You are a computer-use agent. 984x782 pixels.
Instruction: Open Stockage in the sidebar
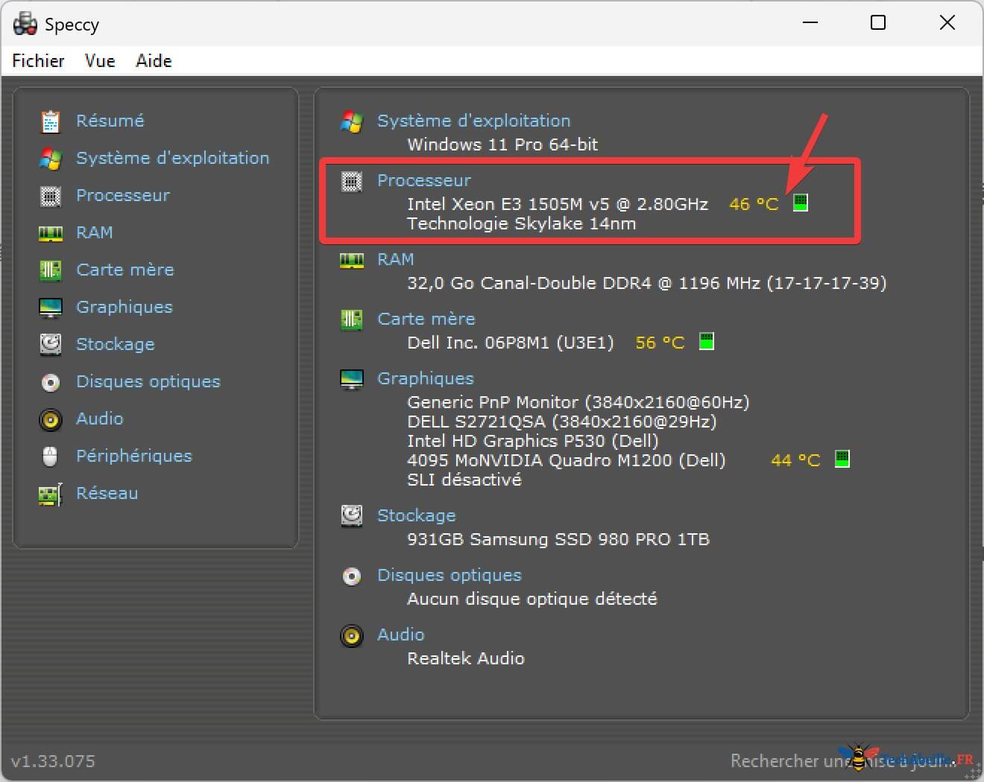(x=116, y=344)
